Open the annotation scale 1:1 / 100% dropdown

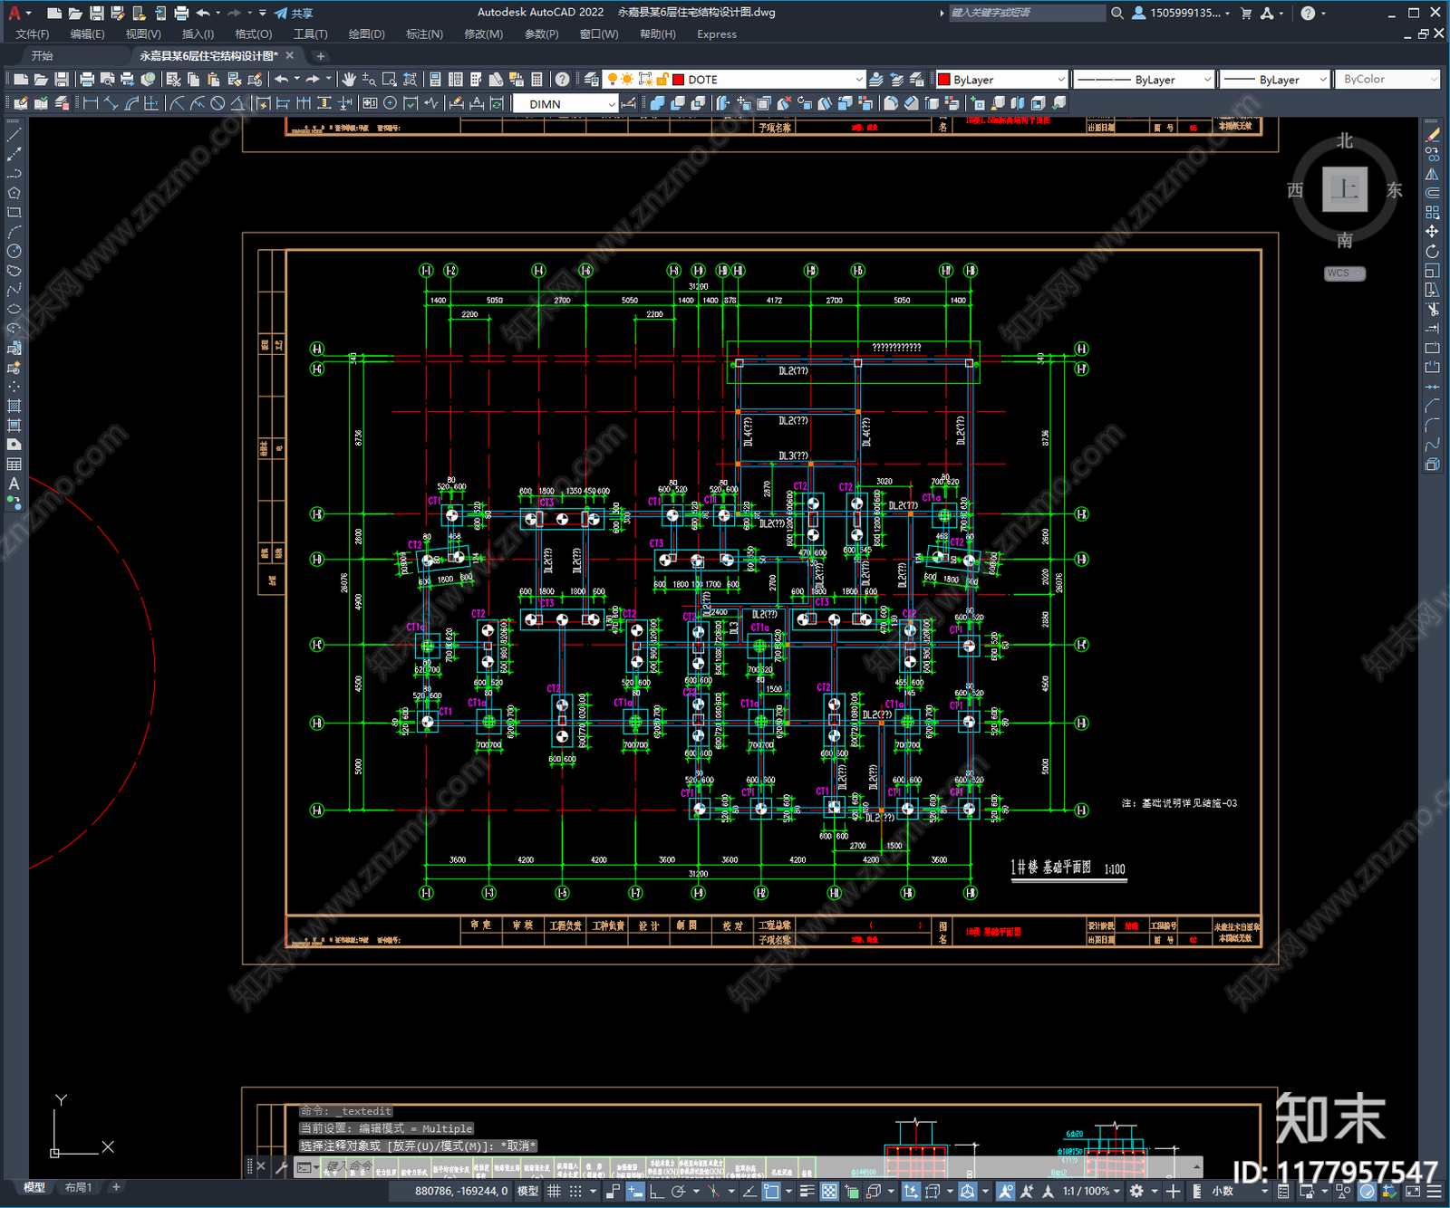click(1091, 1191)
